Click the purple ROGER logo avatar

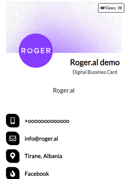pos(36,51)
